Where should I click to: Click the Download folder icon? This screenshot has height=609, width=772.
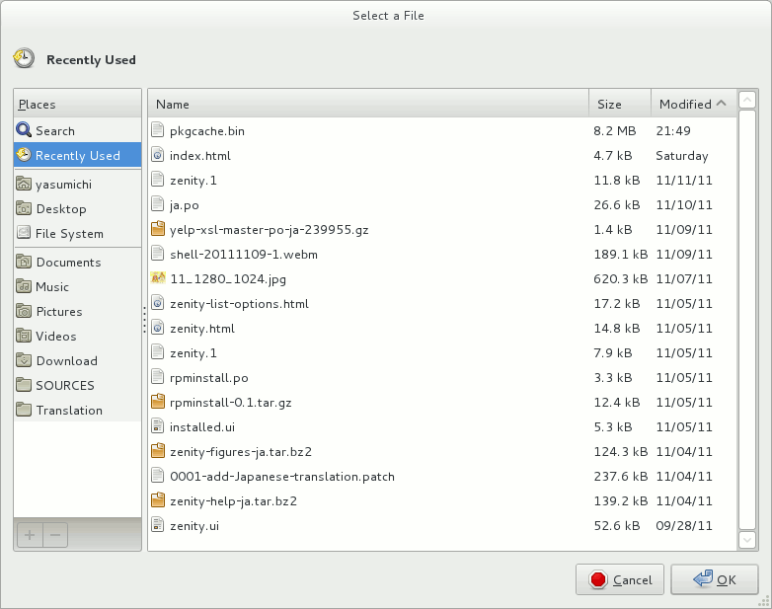[x=25, y=360]
